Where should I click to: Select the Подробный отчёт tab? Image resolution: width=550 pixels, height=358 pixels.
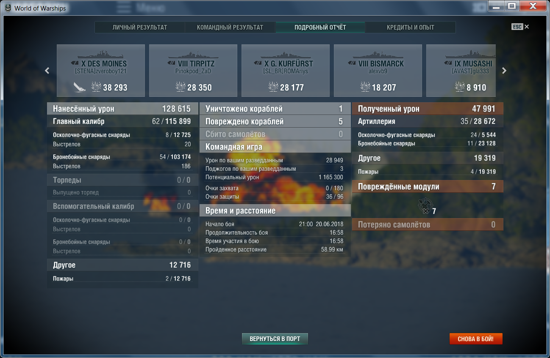point(320,27)
